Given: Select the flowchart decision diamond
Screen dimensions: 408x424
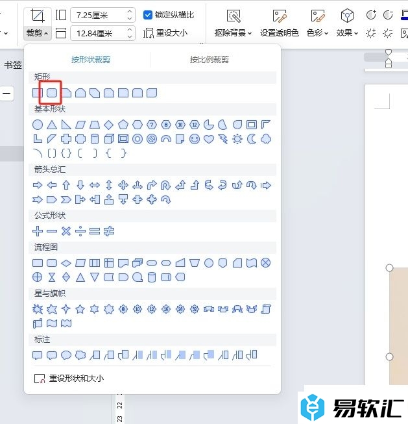Looking at the screenshot, I should [x=66, y=263].
